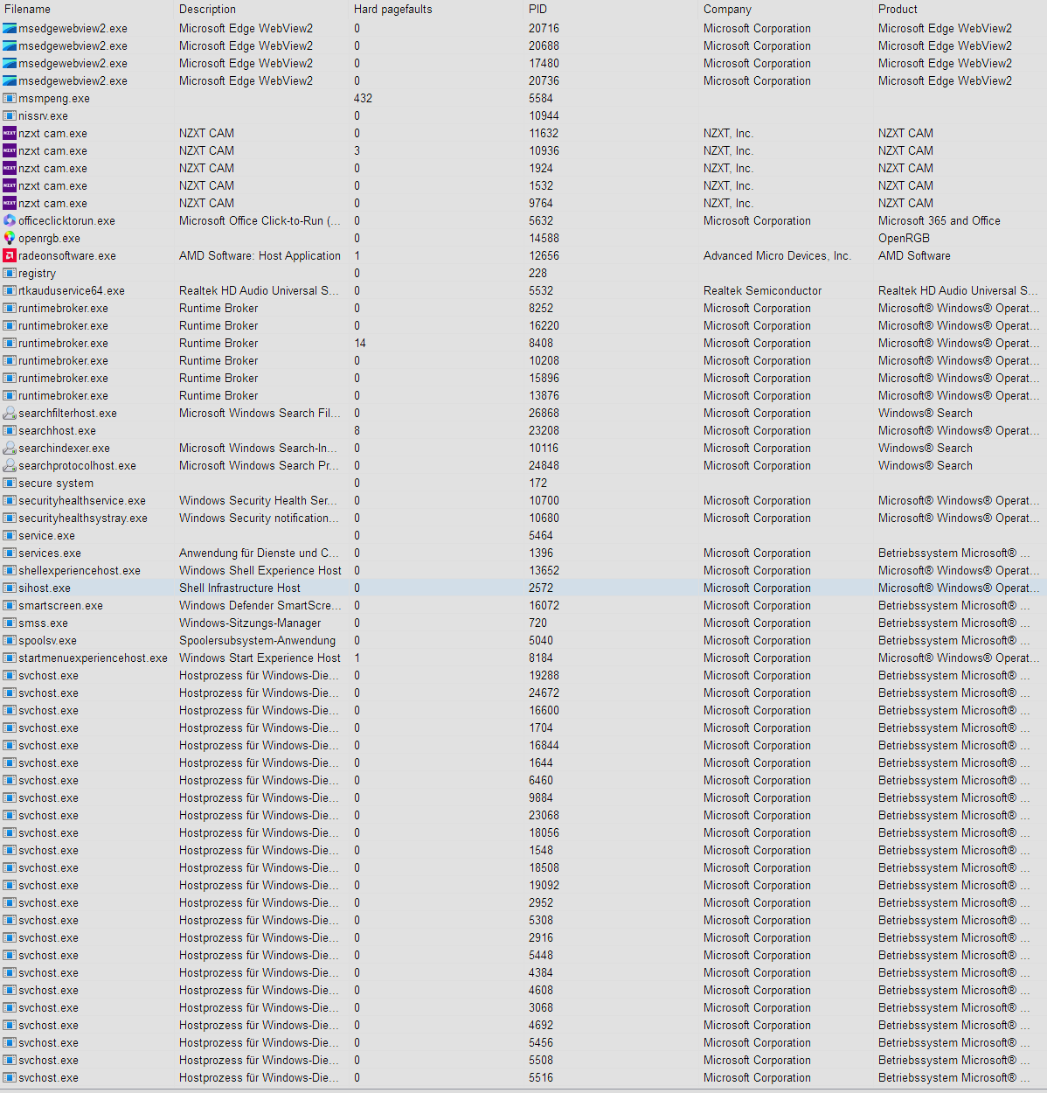
Task: Click the registry process icon
Action: point(10,273)
